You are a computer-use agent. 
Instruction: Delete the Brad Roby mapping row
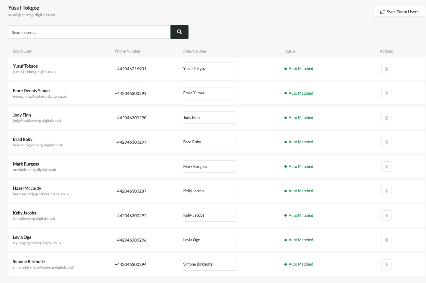386,142
